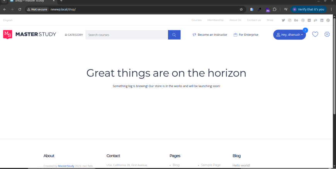This screenshot has height=169, width=336.
Task: Click the About footer heading
Action: tap(49, 156)
